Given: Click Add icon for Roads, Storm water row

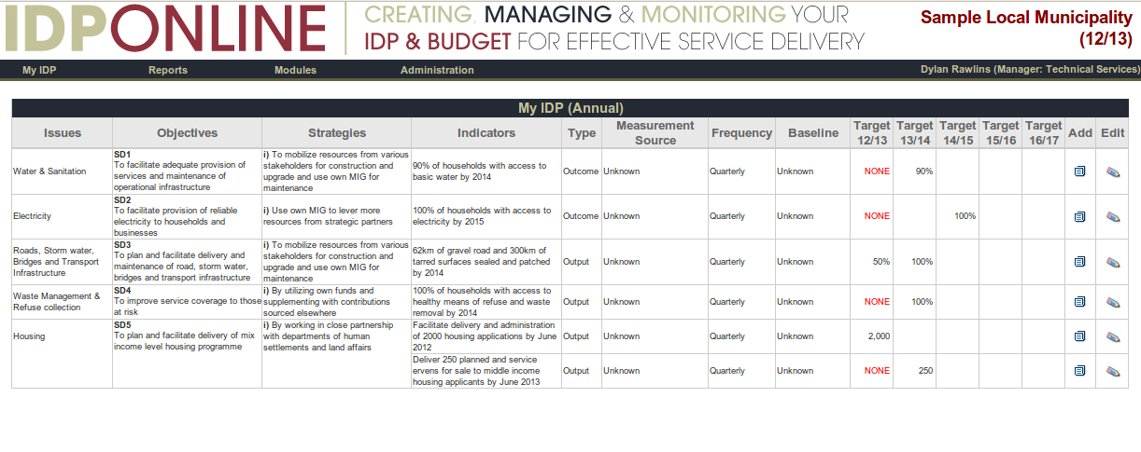Looking at the screenshot, I should [x=1079, y=262].
